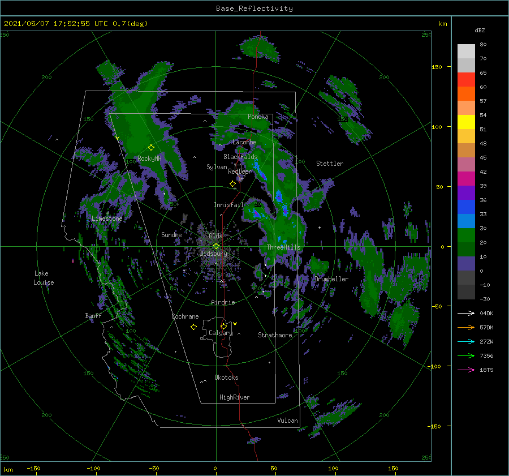The image size is (509, 476).
Task: Select the magenta 39-42 dBZ color band
Action: [466, 178]
